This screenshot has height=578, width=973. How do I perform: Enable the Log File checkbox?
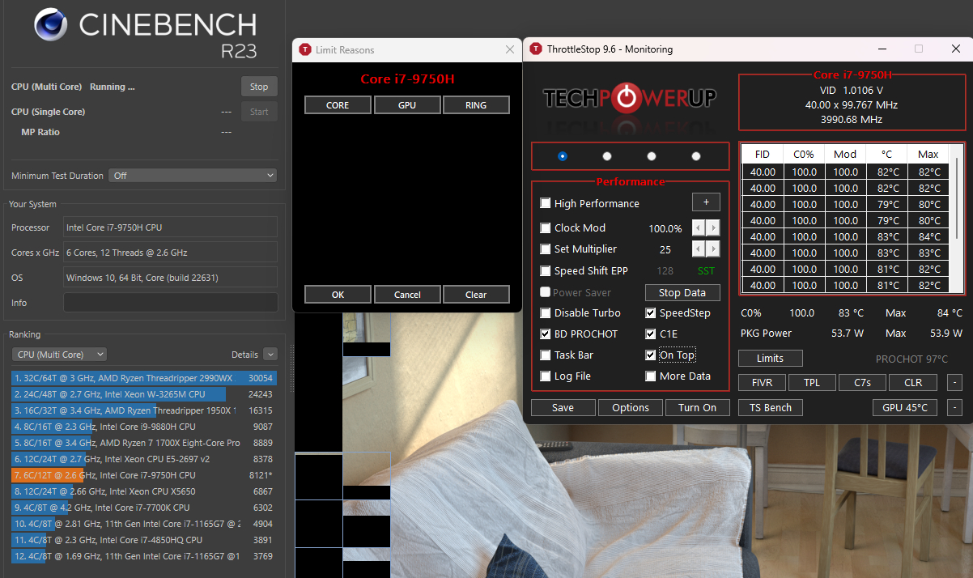tap(546, 376)
